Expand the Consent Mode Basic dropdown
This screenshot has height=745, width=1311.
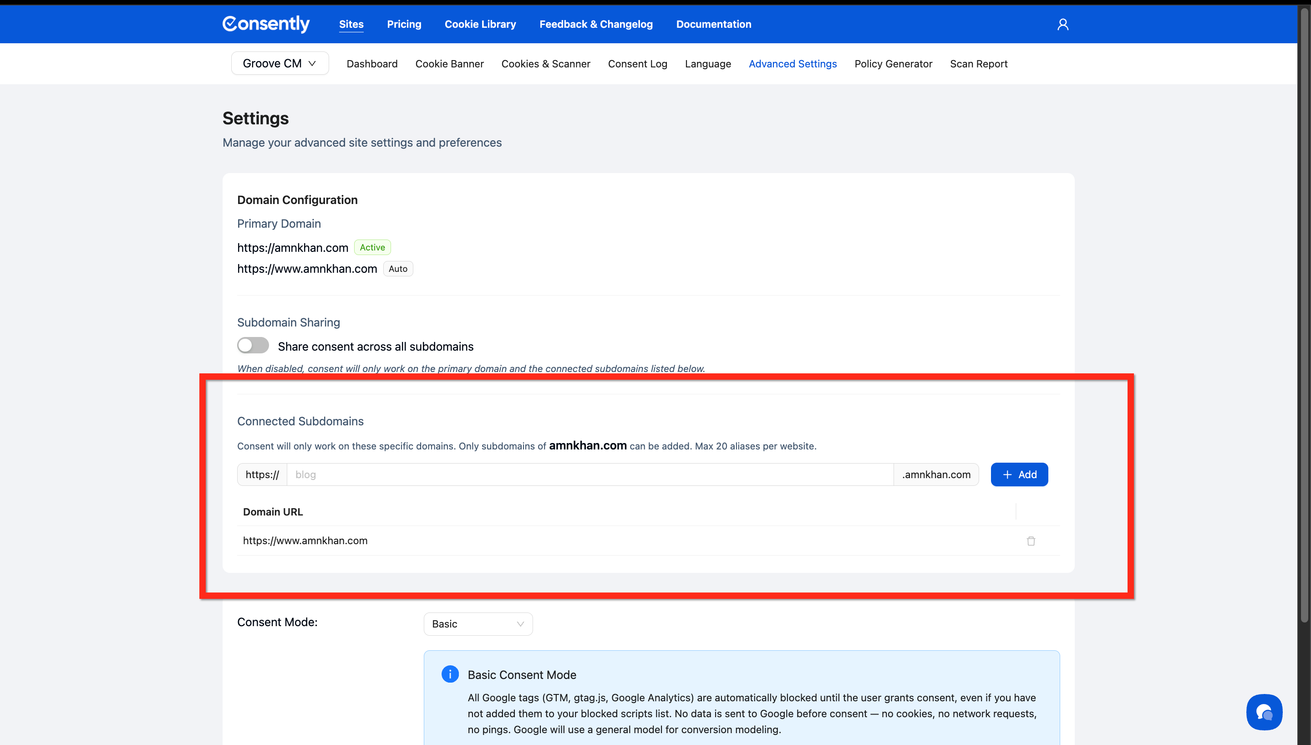pyautogui.click(x=478, y=624)
